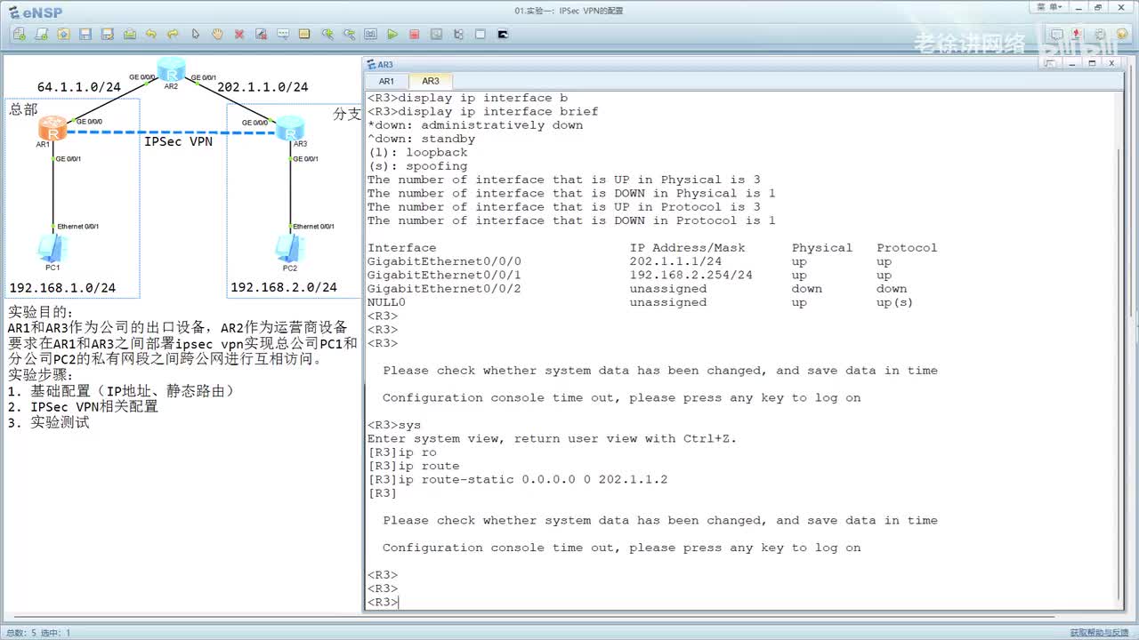Toggle AR3 terminal window always-on-top icon
This screenshot has height=640, width=1139.
(1050, 63)
